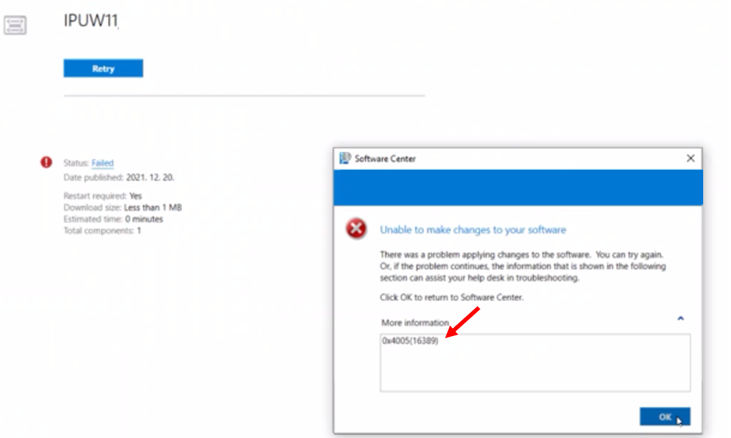Click the More information label
The image size is (731, 438).
415,323
